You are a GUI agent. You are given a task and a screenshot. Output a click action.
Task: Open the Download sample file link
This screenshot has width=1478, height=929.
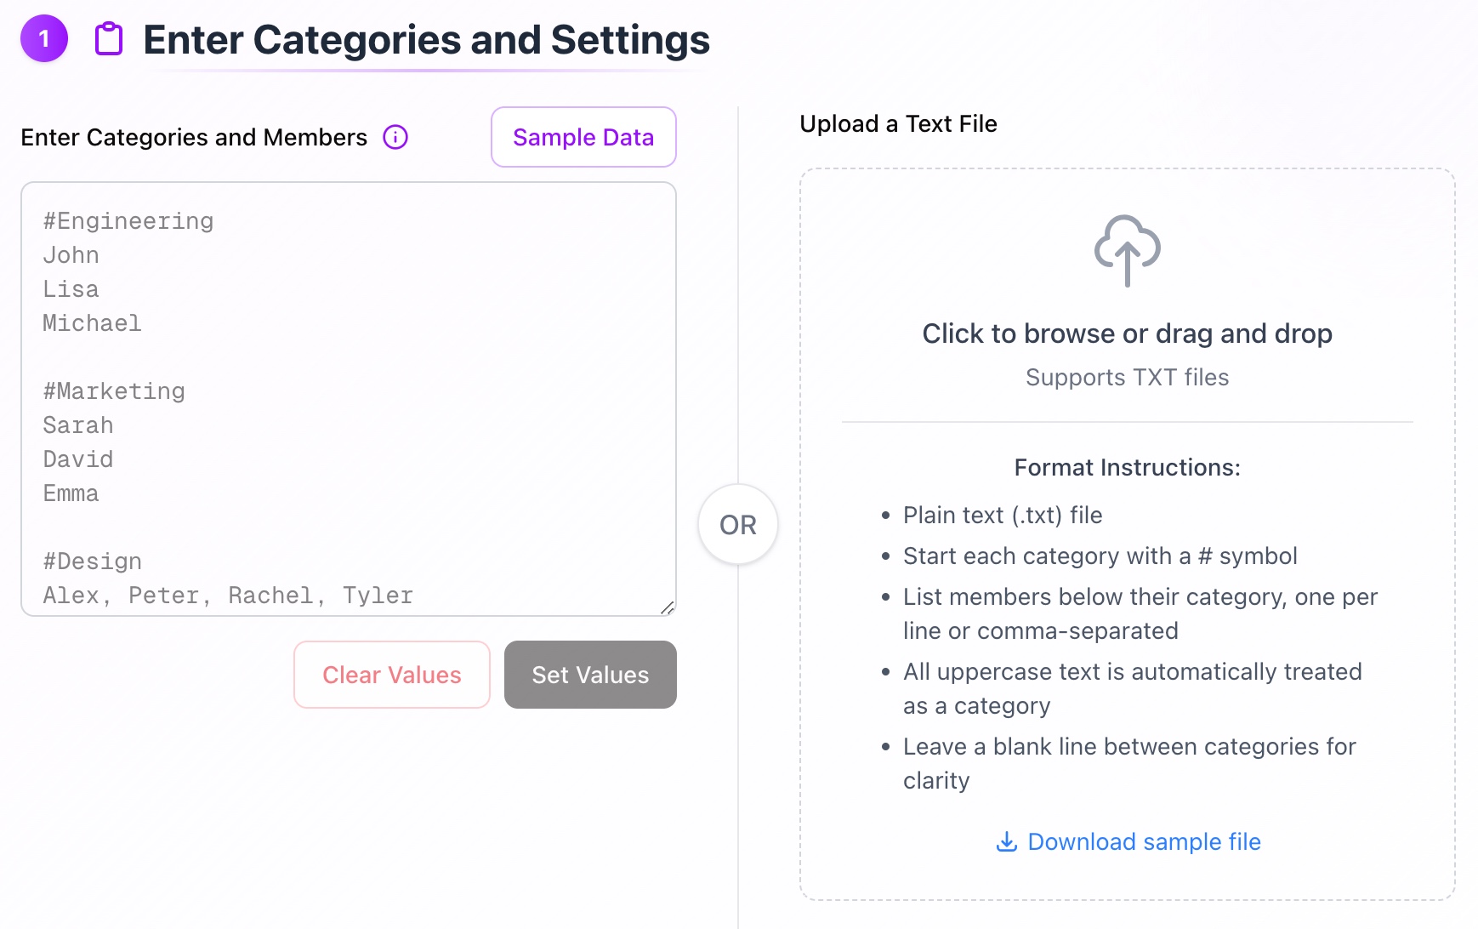click(x=1144, y=841)
